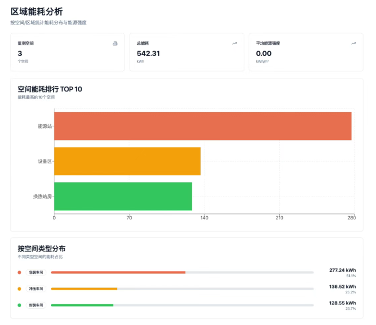Click the monitored space count 3
376x325 pixels.
click(20, 53)
